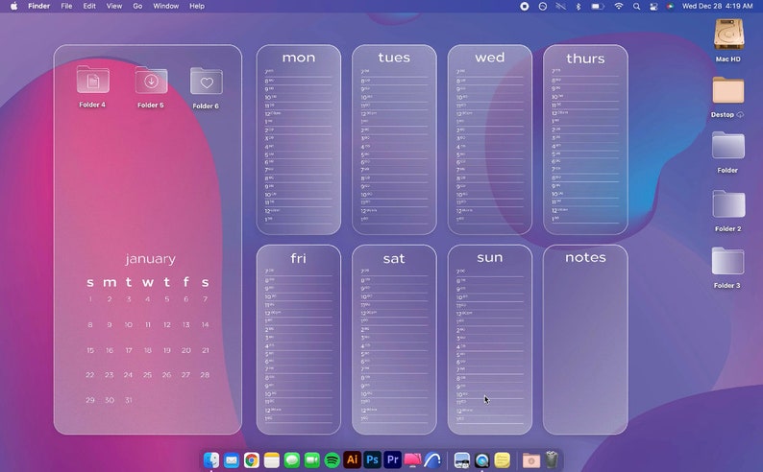Select the Destop folder on desktop
The image size is (763, 472).
[x=728, y=90]
